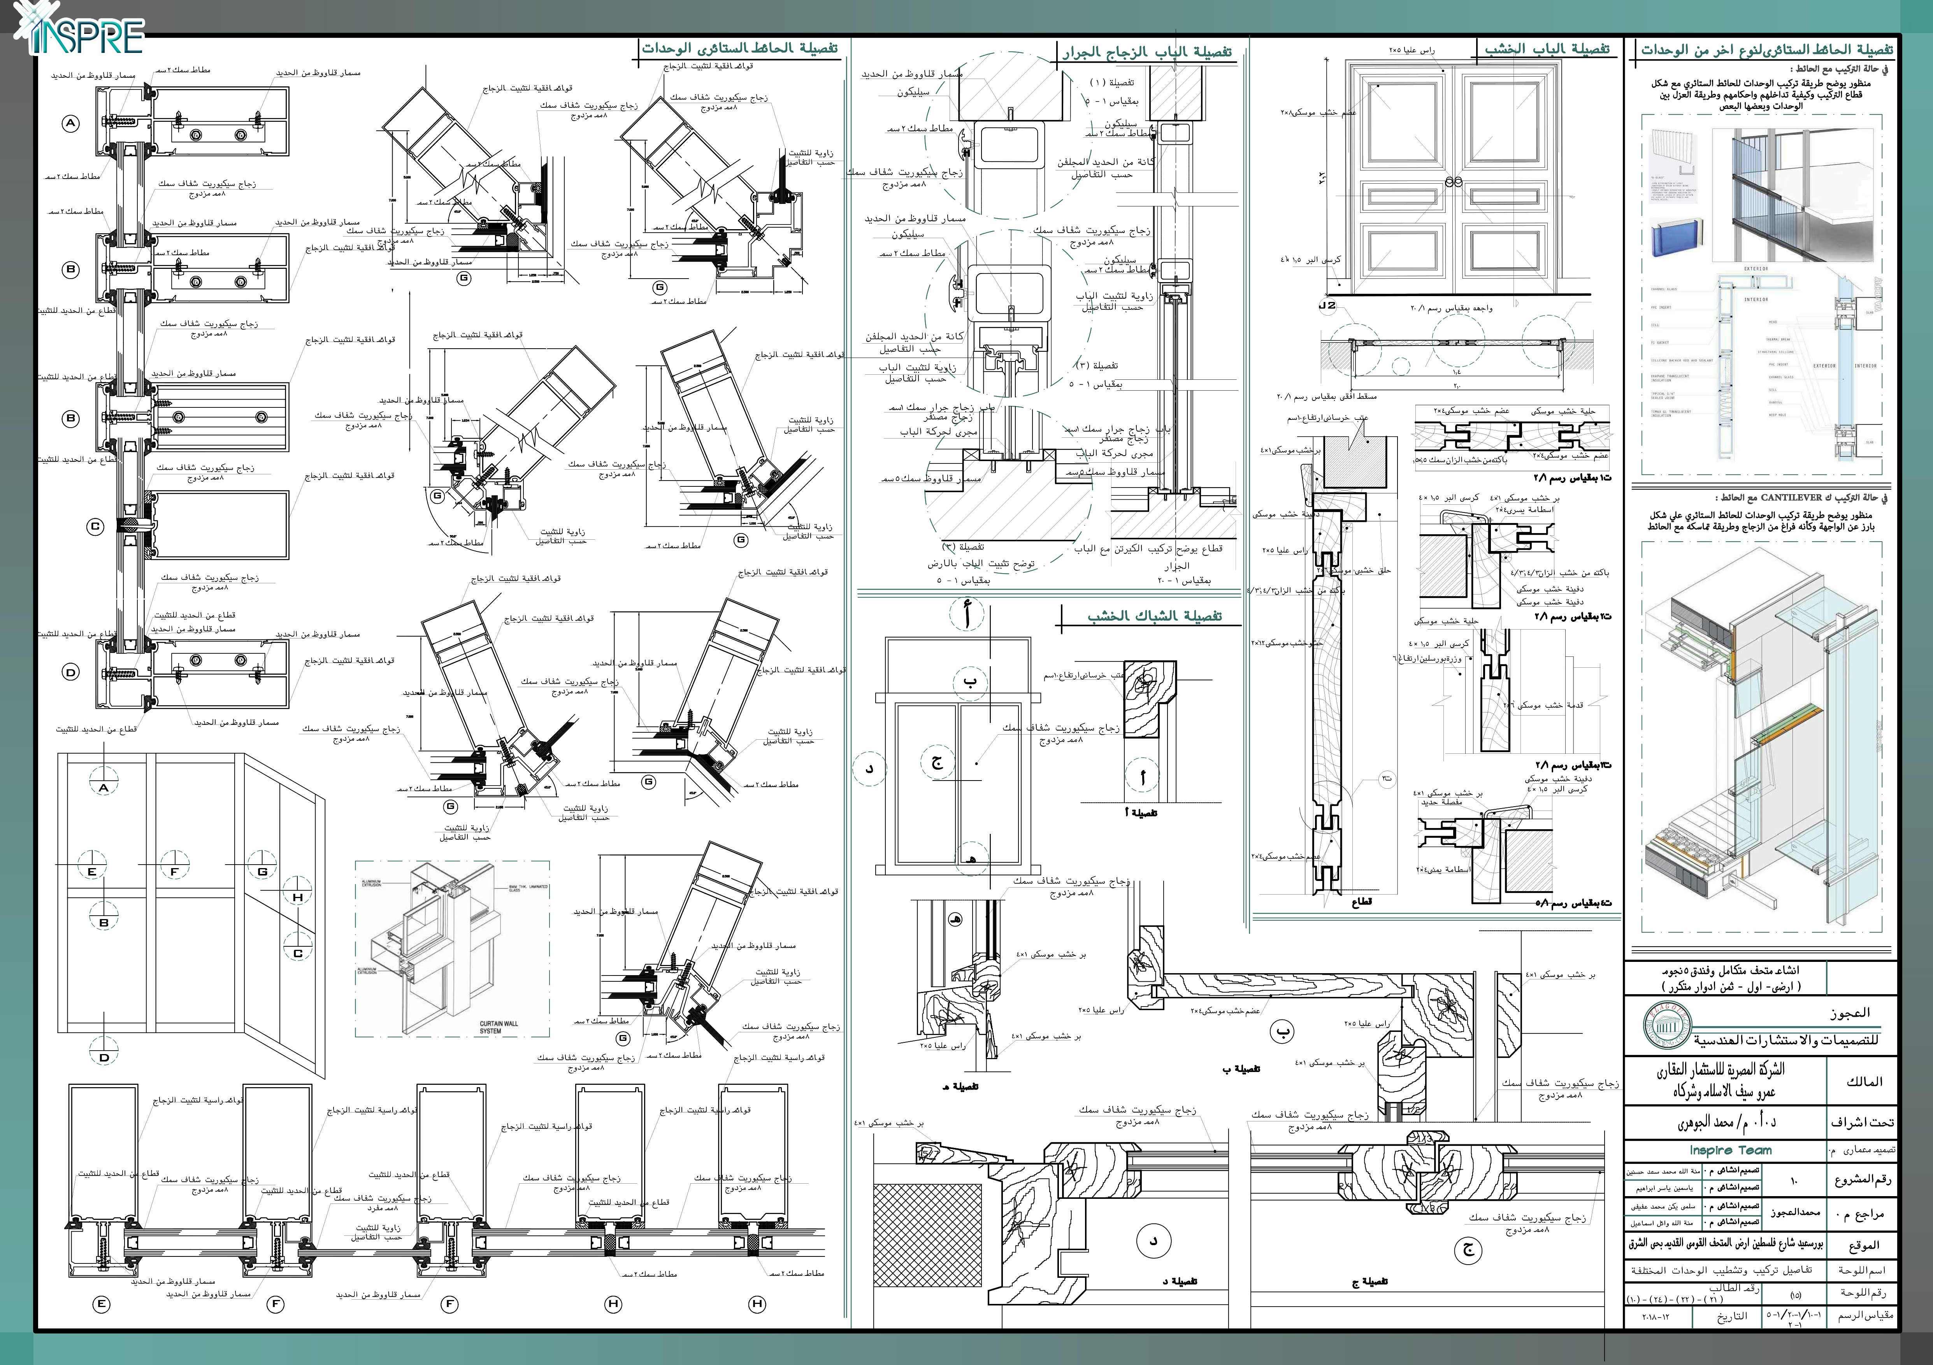
Task: Click the 'رقم الطالب' label
Action: pyautogui.click(x=1734, y=1288)
